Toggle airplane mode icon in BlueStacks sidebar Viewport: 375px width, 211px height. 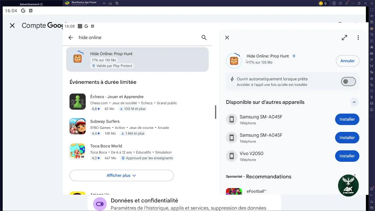coord(372,78)
